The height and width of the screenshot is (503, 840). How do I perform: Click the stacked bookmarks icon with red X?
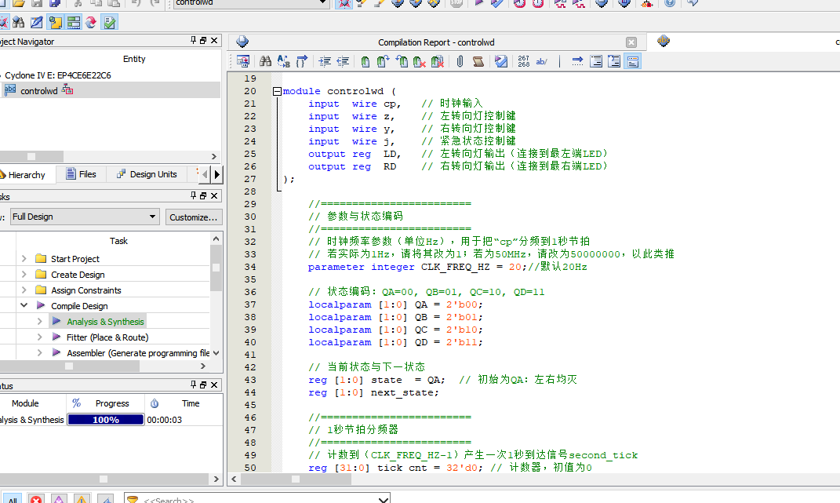pyautogui.click(x=438, y=61)
